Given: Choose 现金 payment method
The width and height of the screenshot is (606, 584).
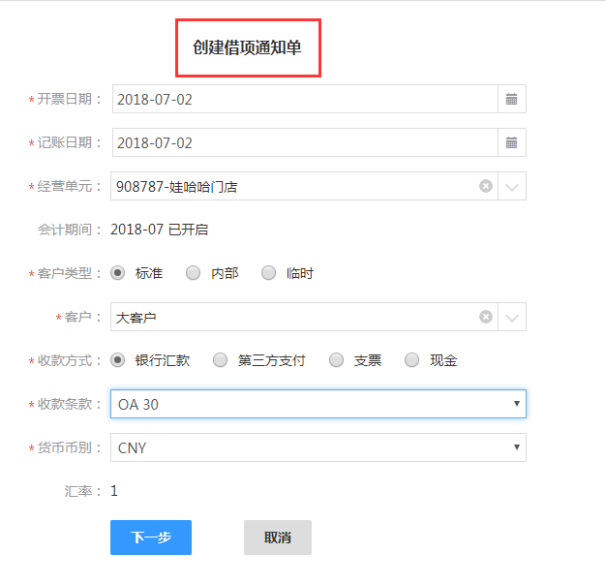Looking at the screenshot, I should click(x=412, y=360).
